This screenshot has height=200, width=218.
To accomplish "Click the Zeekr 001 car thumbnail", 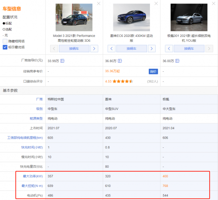I will [189, 17].
